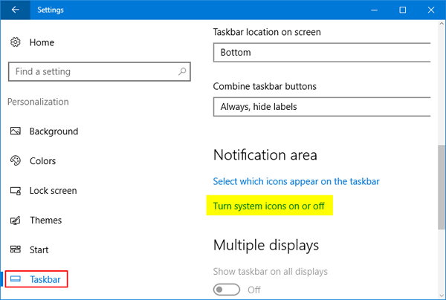
Task: Click the Background picture icon
Action: coord(16,131)
